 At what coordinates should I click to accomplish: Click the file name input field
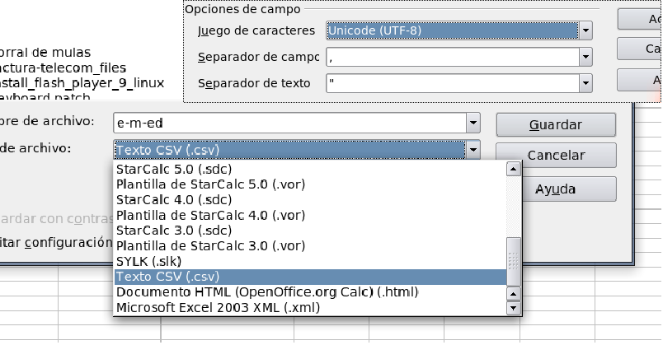[289, 124]
